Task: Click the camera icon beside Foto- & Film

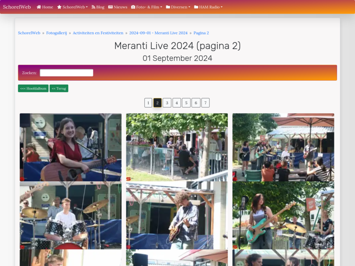Action: (x=133, y=7)
